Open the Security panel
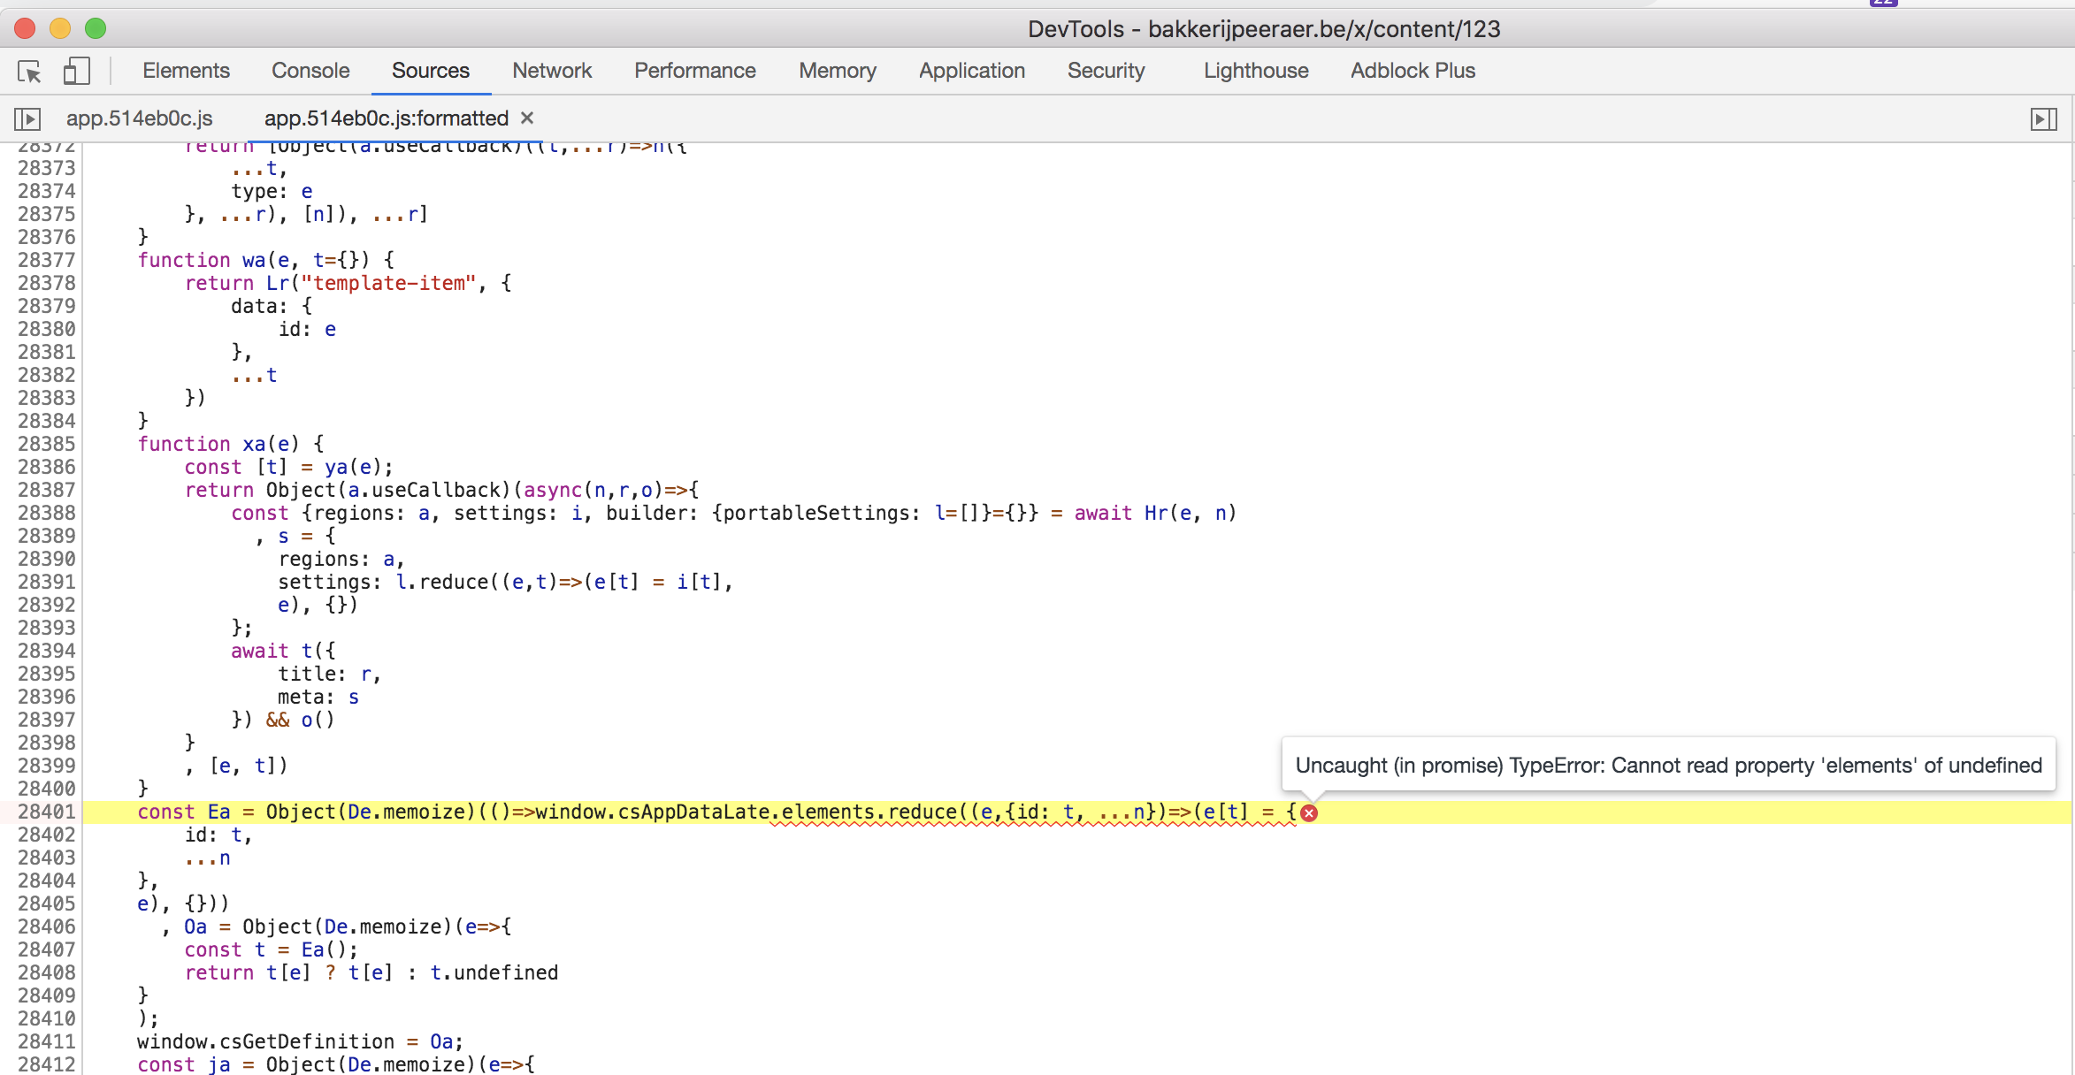 click(1106, 71)
